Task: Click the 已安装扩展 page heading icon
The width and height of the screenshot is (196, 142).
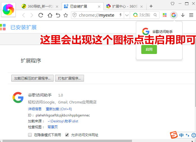Action: [3, 27]
